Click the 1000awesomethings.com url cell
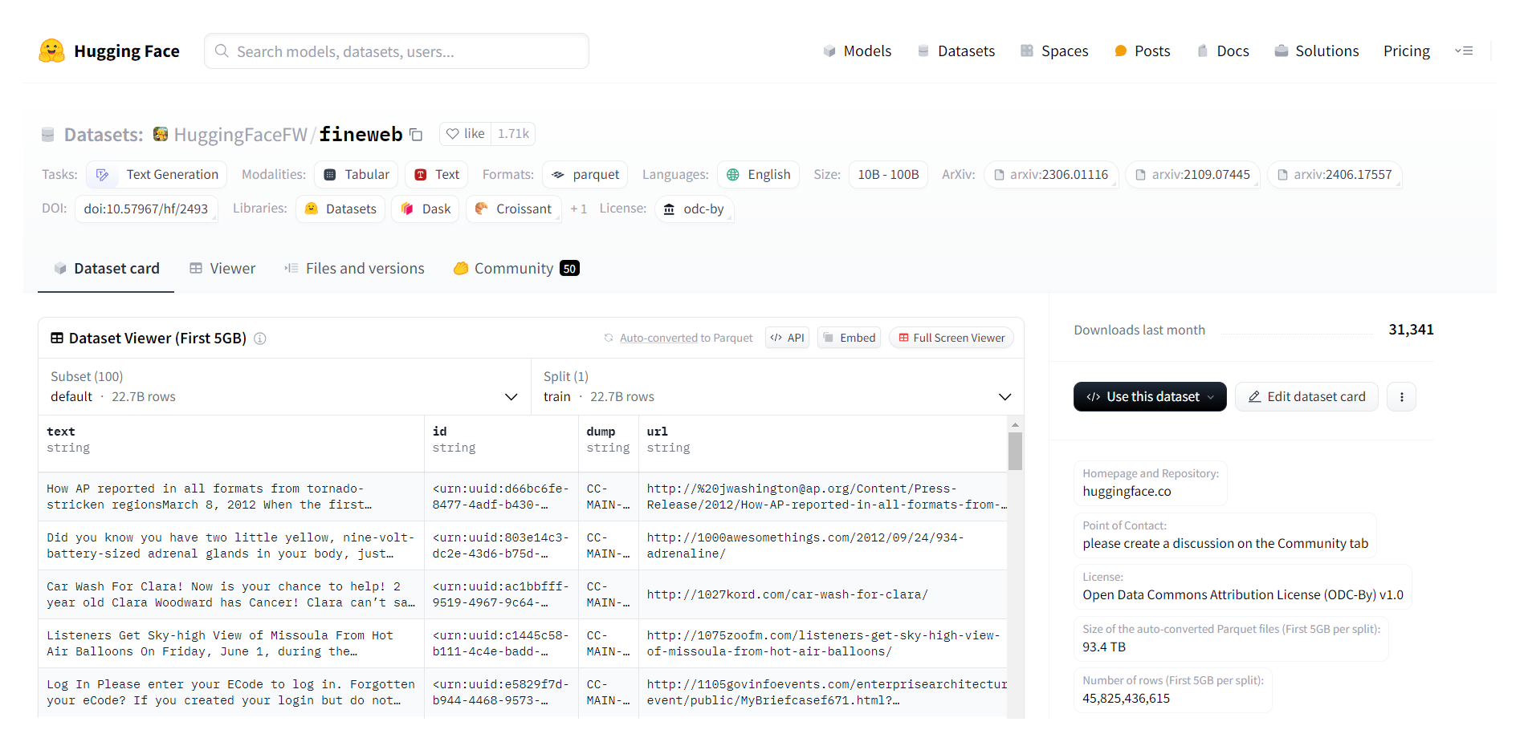 pos(823,545)
